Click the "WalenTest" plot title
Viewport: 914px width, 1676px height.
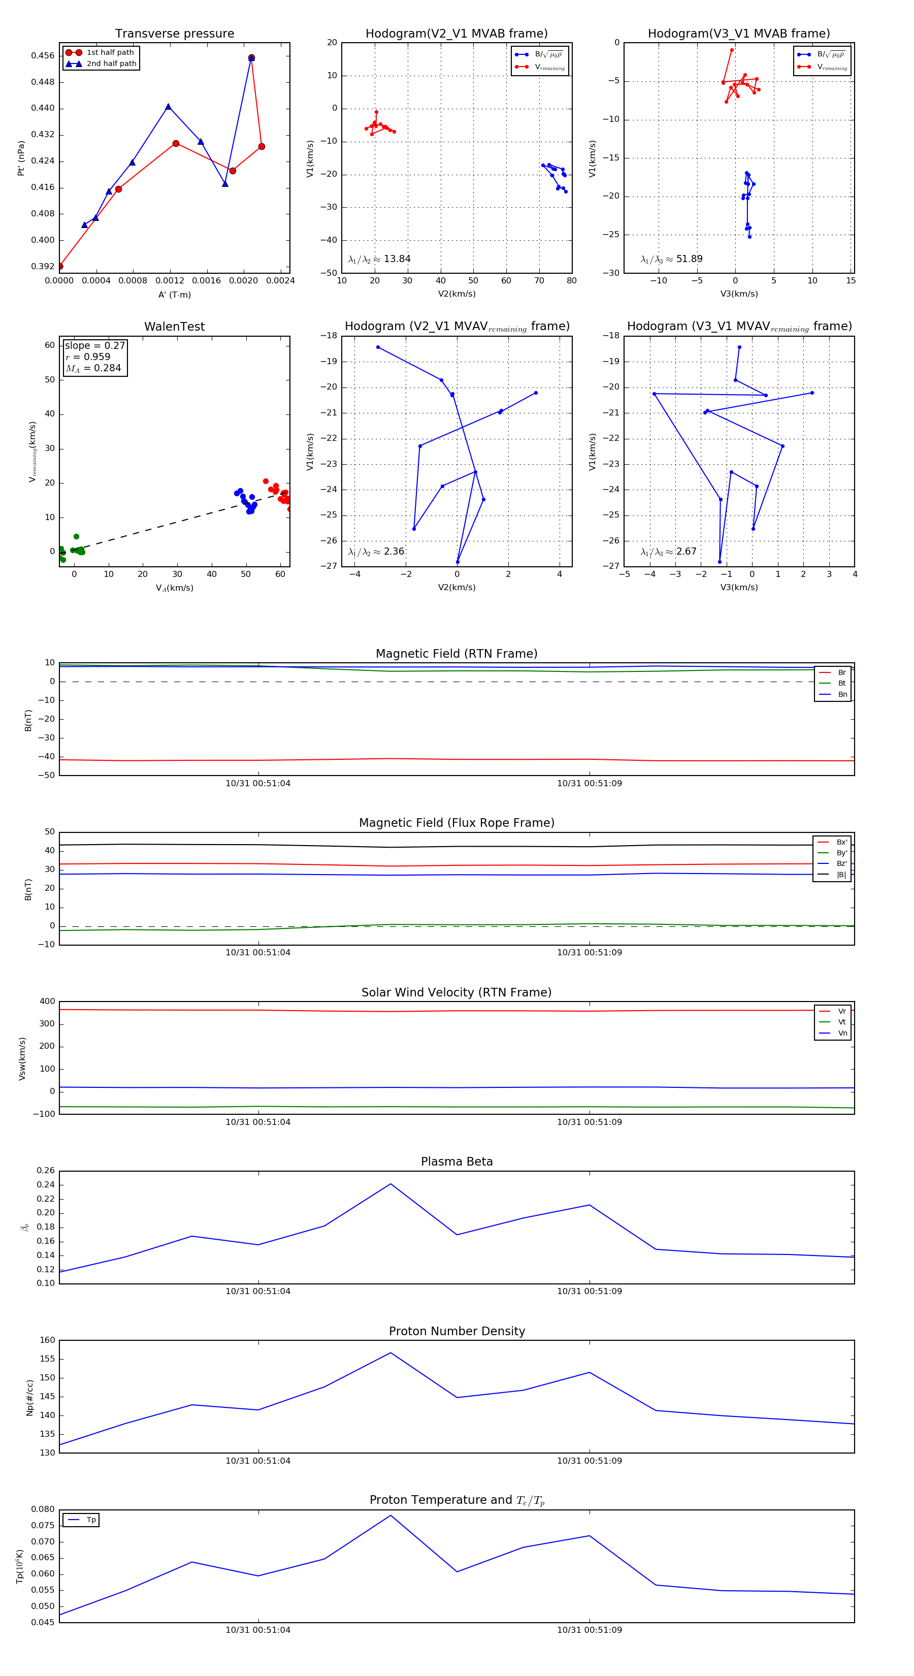174,327
